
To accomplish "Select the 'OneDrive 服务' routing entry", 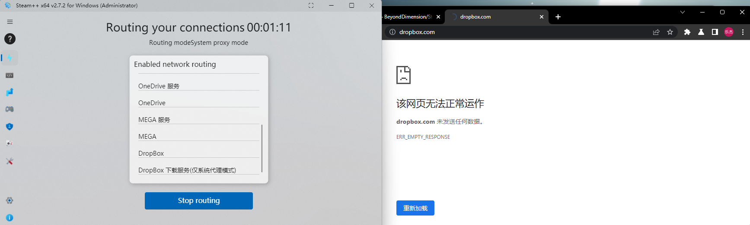I will click(x=199, y=86).
